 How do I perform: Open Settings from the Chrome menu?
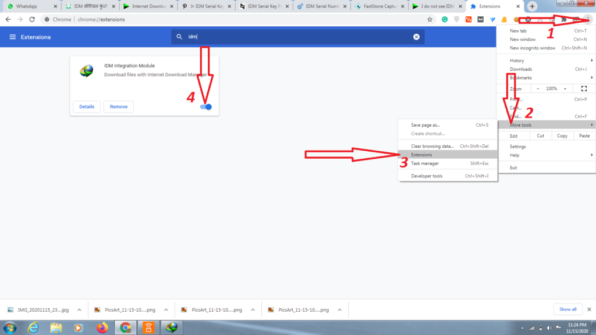coord(546,147)
